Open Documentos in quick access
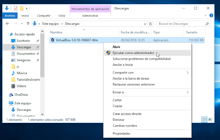This screenshot has height=140, width=220. coord(26,54)
